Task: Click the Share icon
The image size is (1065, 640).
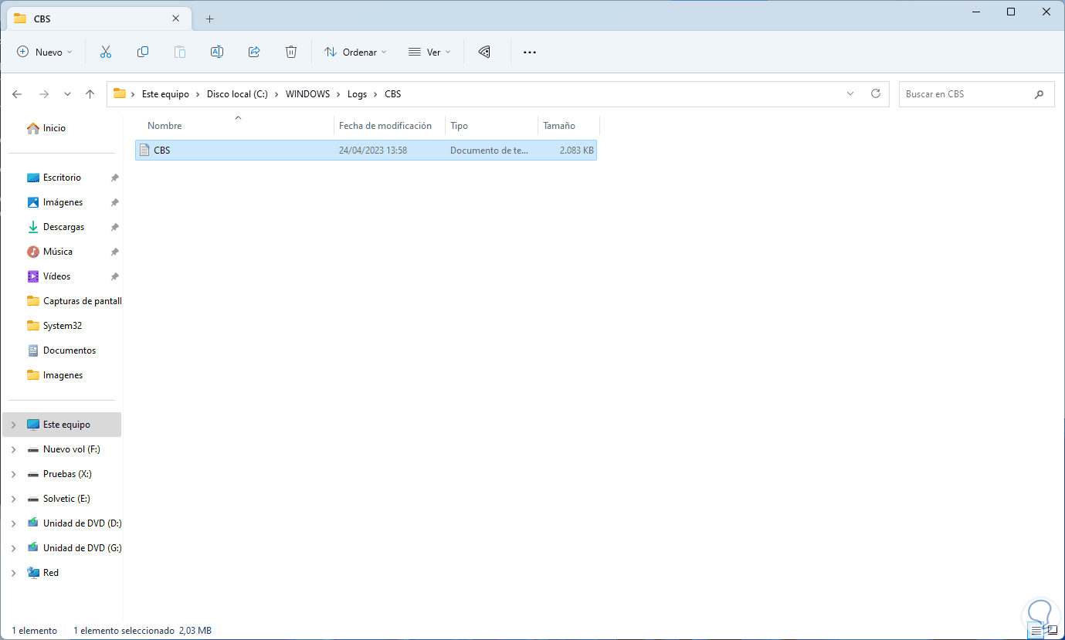Action: [254, 52]
